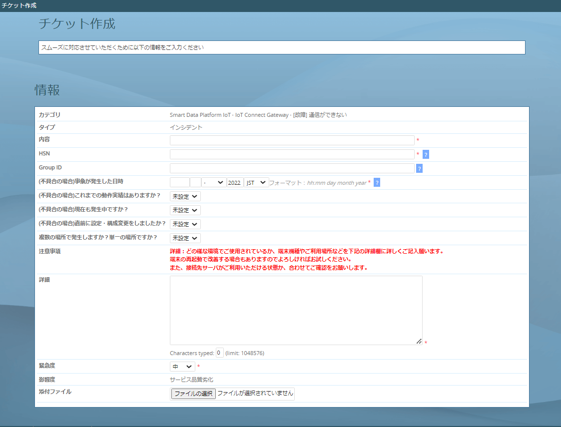This screenshot has height=427, width=561.
Task: Click the hh:mm time input box
Action: click(180, 183)
